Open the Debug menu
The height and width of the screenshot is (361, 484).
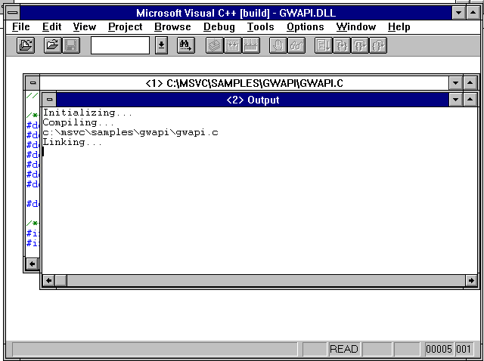219,26
